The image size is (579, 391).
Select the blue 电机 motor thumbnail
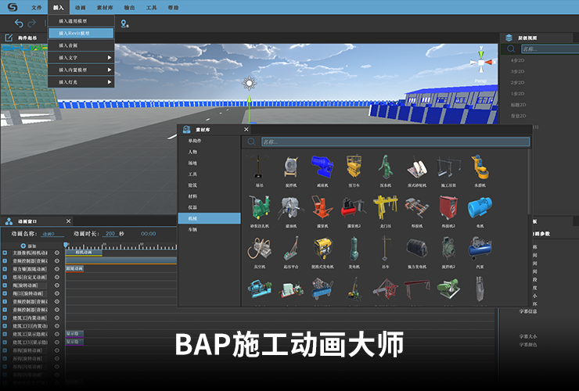(480, 207)
